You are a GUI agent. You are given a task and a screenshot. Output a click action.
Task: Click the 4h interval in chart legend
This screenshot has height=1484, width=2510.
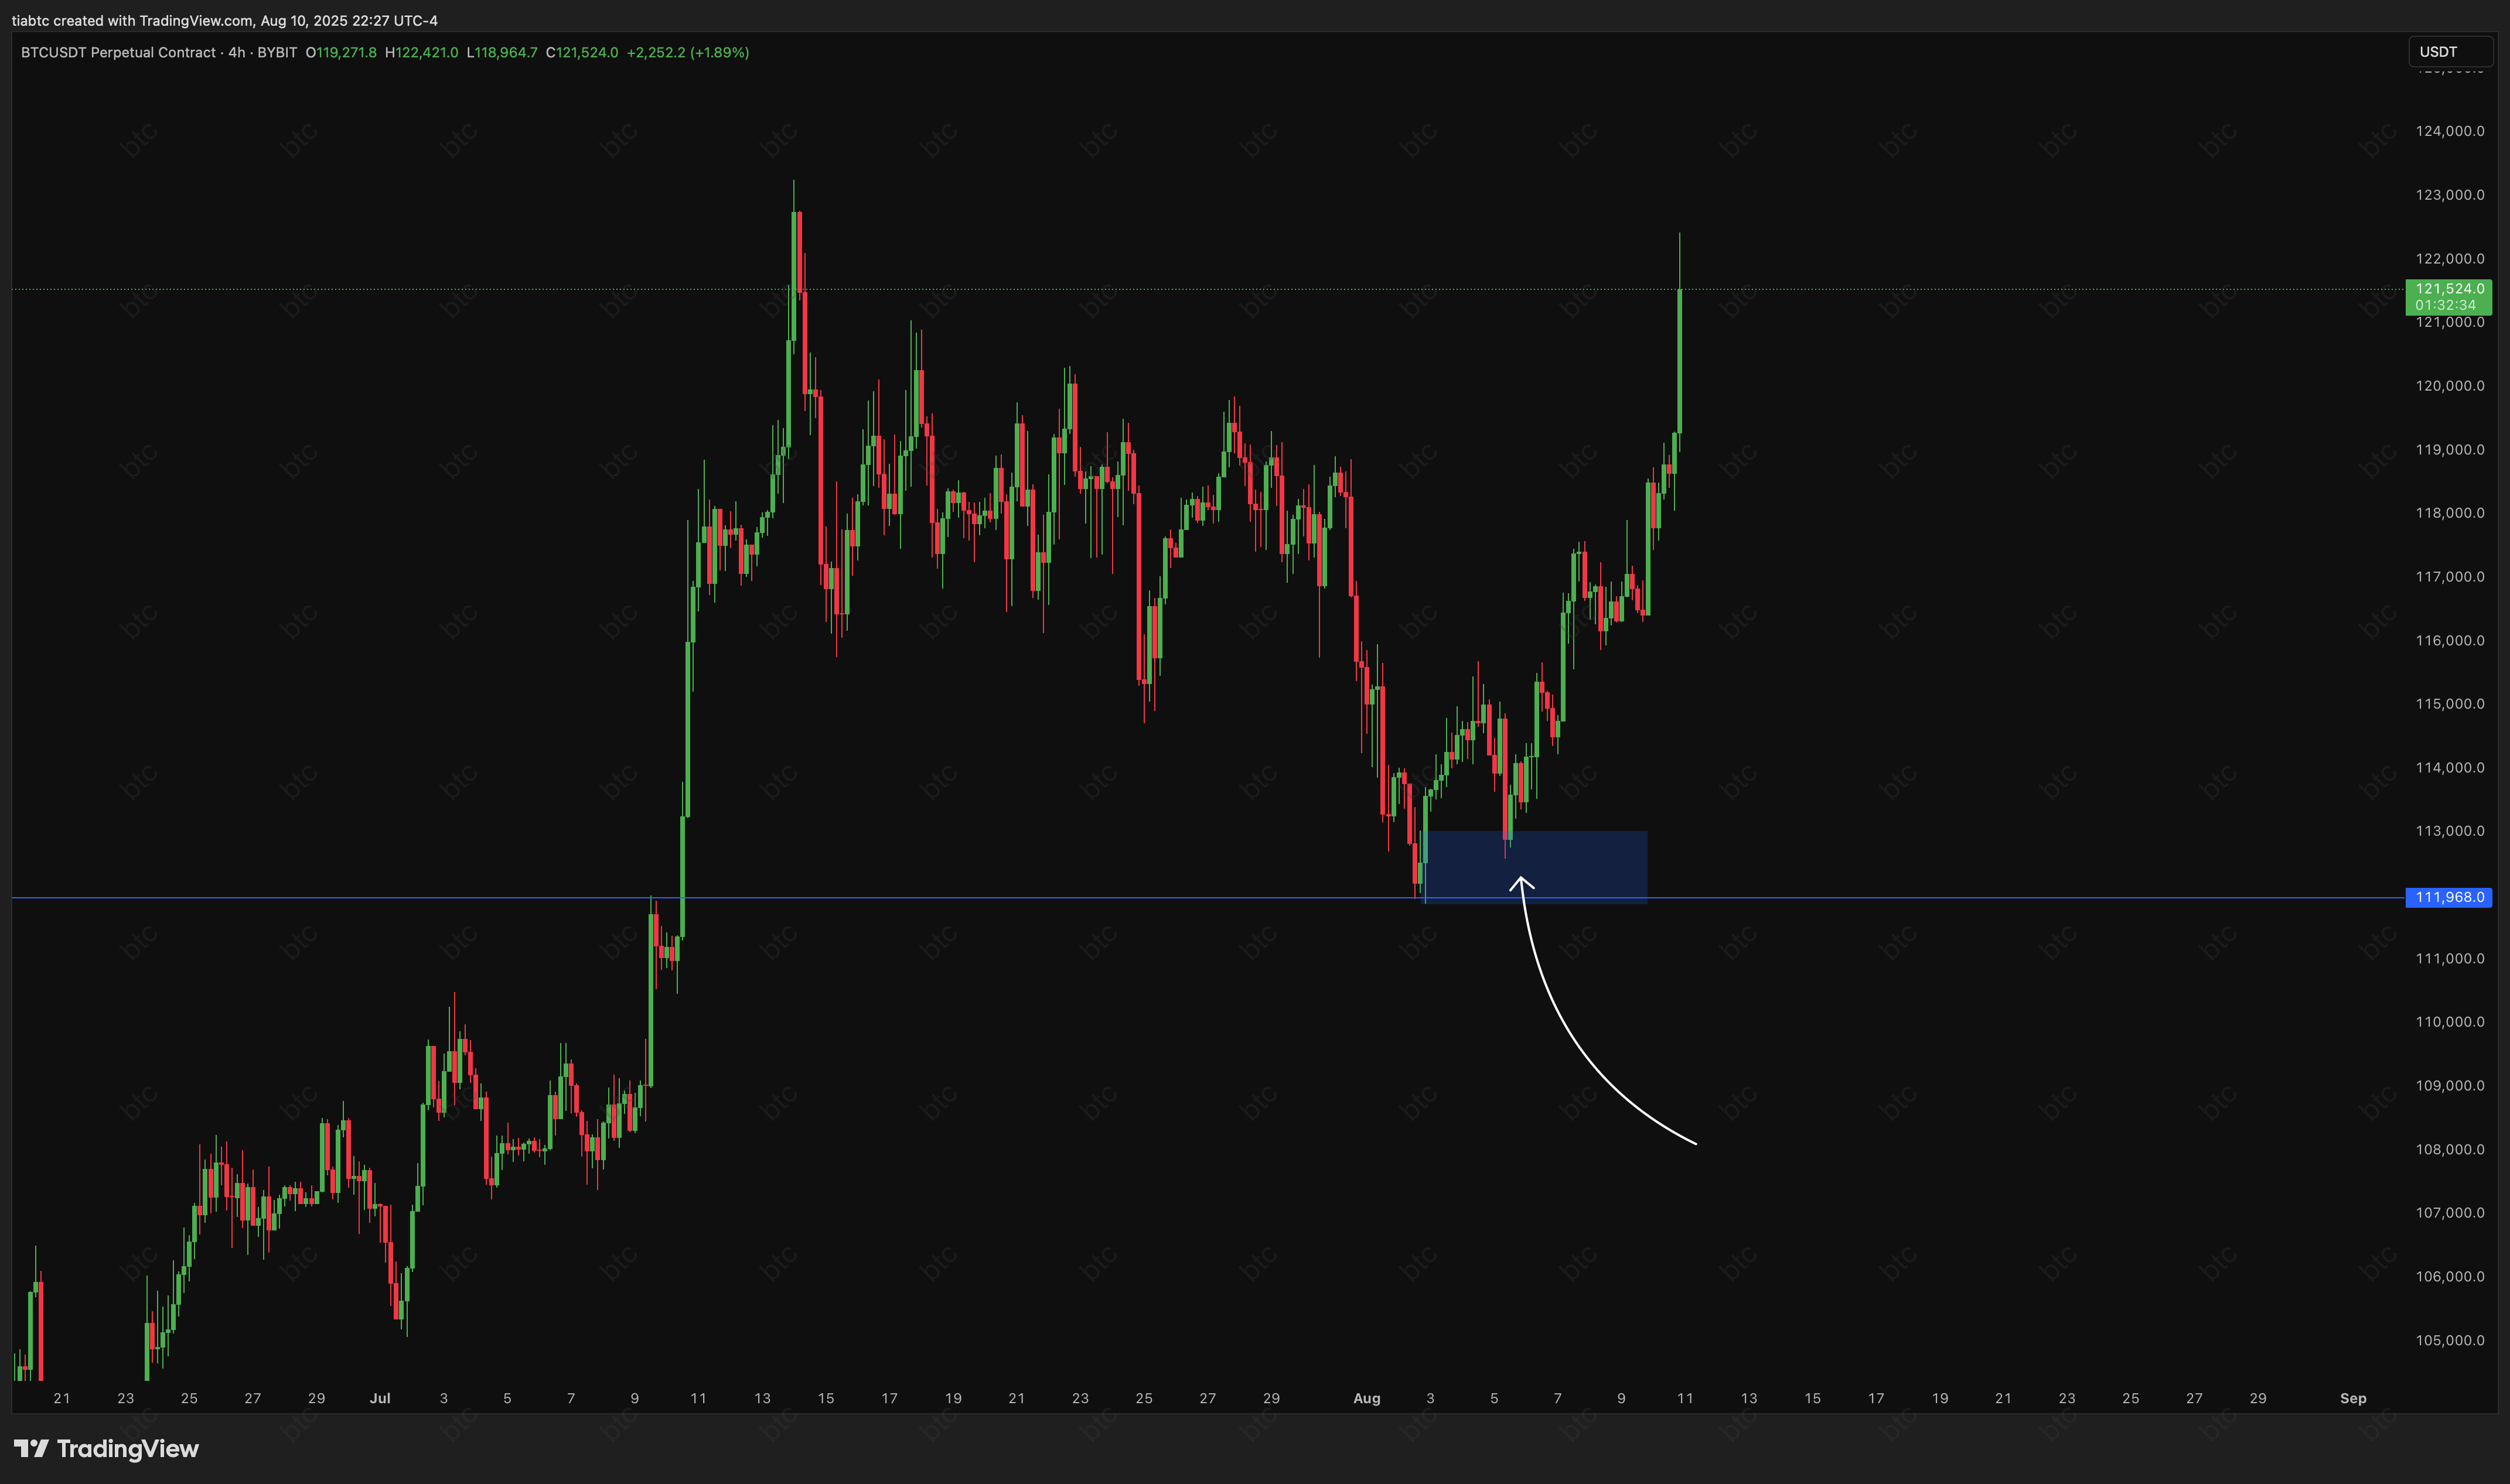tap(237, 52)
